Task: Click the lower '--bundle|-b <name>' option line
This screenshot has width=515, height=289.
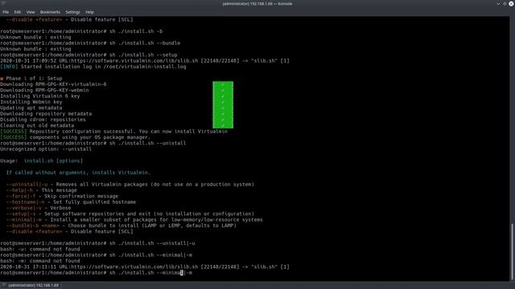Action: (x=122, y=226)
